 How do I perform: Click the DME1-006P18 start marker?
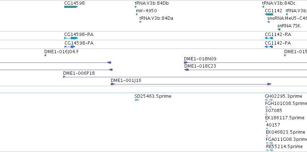click(64, 77)
